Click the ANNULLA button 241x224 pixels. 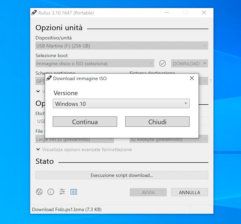[x=190, y=192]
